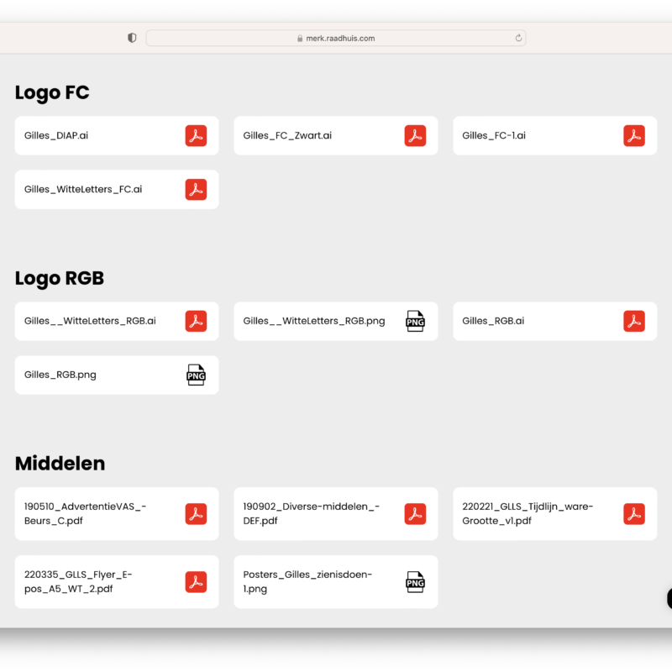The height and width of the screenshot is (672, 672).
Task: Open the Gilles_WitteLetters_FC.ai file link
Action: [83, 190]
